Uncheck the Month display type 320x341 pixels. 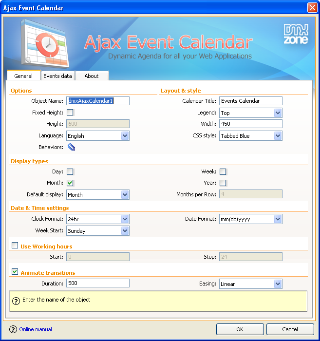pos(70,183)
